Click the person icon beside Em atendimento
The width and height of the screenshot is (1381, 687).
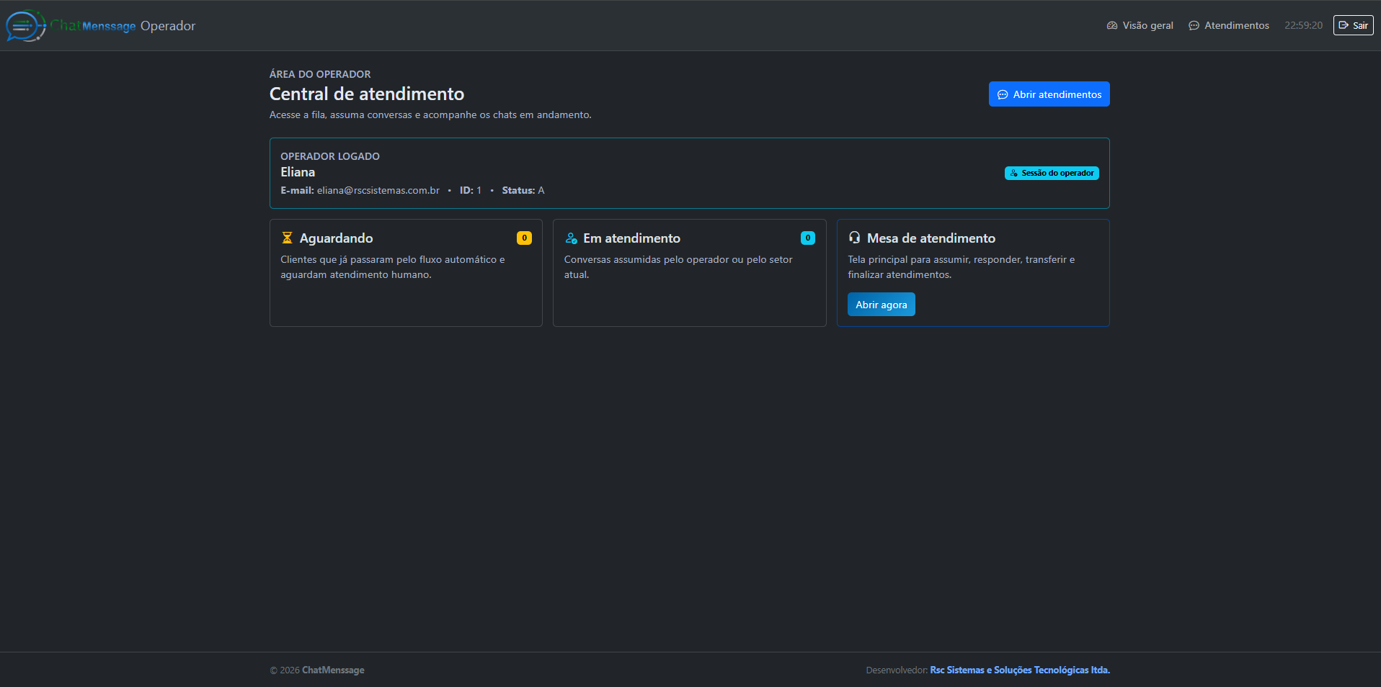(571, 238)
